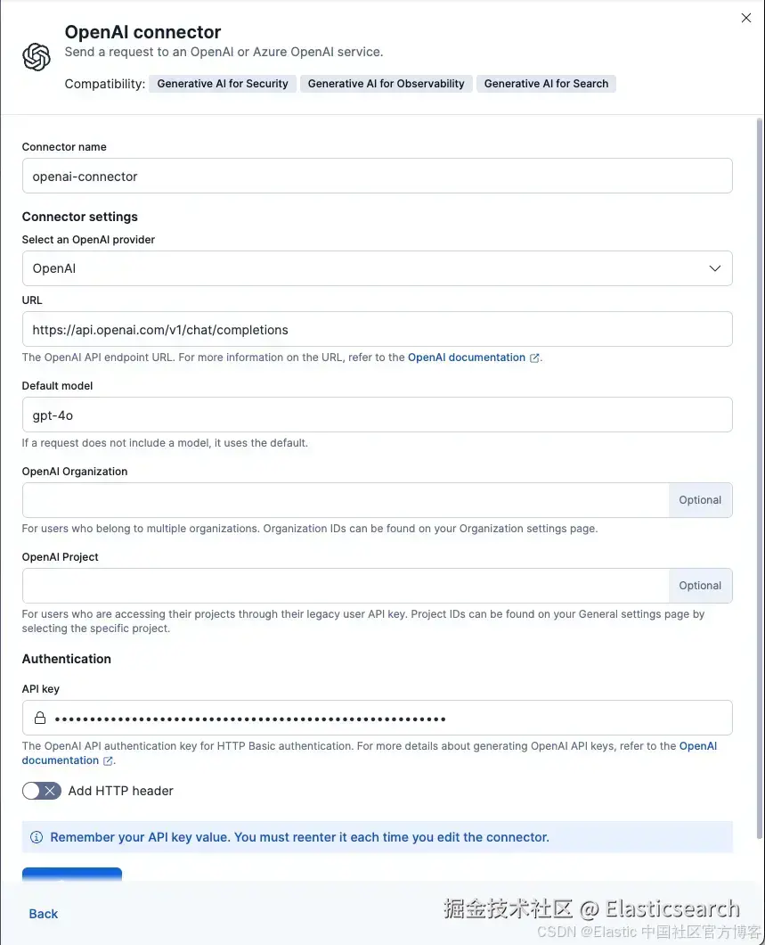Viewport: 765px width, 945px height.
Task: Click the OpenAI logo icon
Action: [37, 57]
